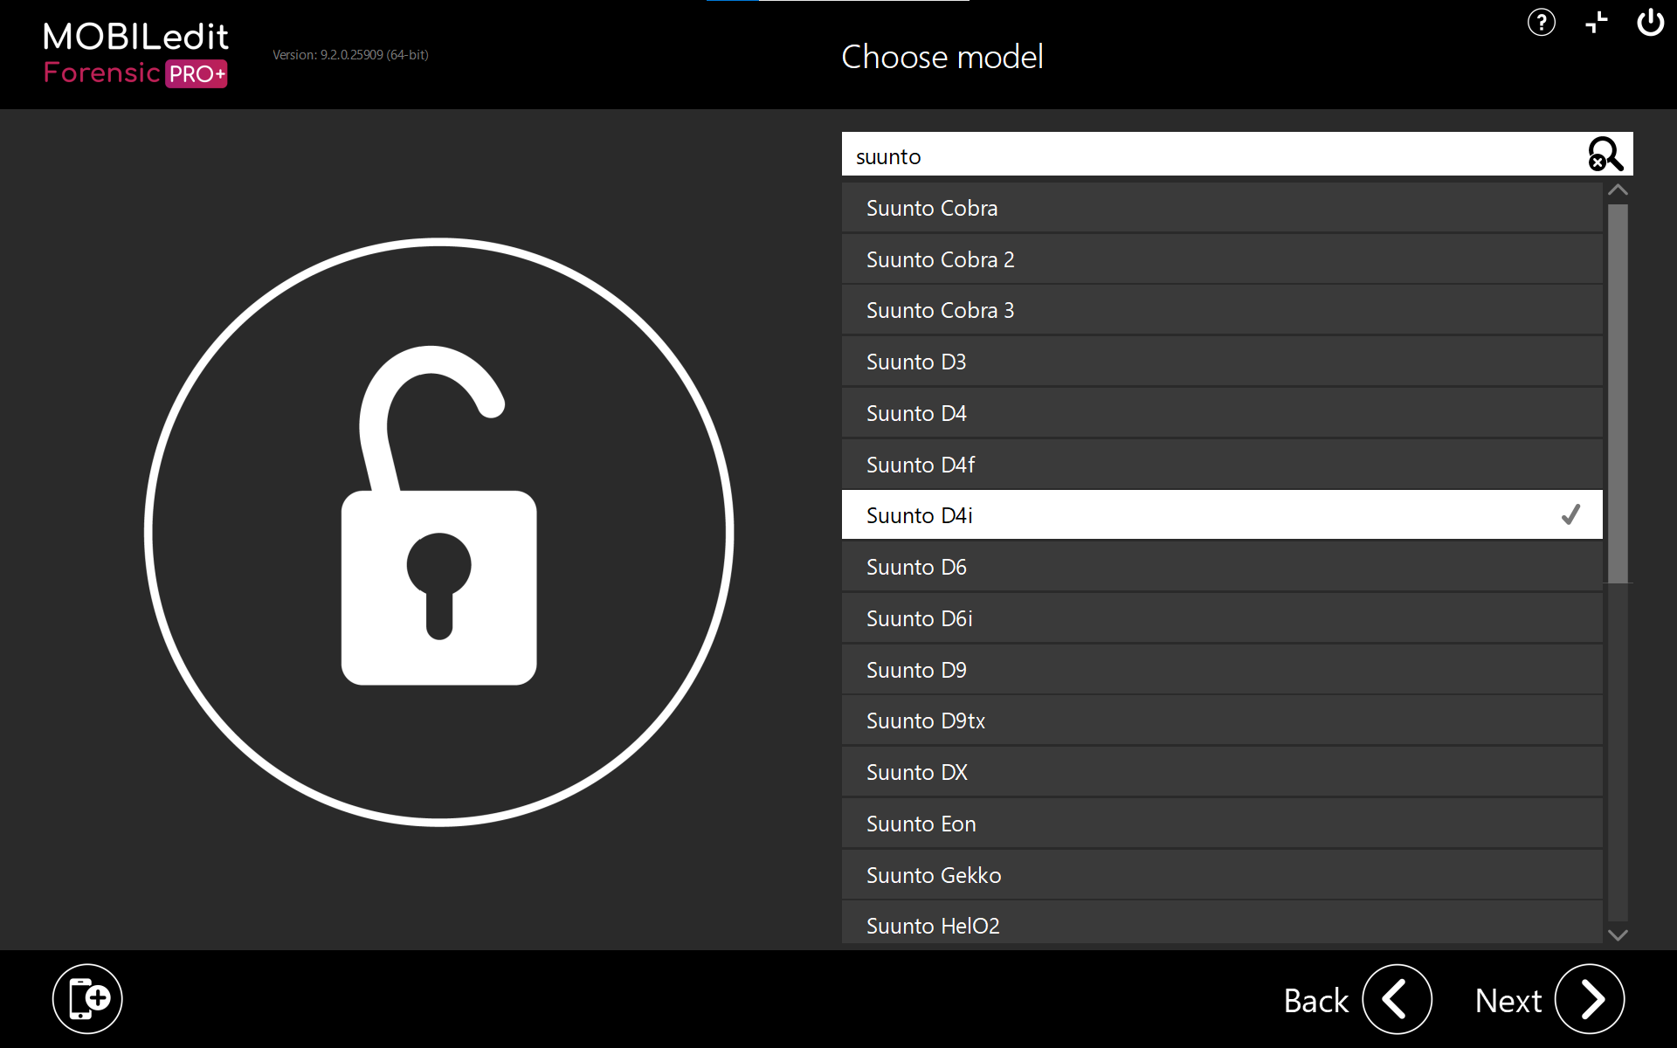Click the power quit icon
The height and width of the screenshot is (1048, 1677).
(1650, 23)
